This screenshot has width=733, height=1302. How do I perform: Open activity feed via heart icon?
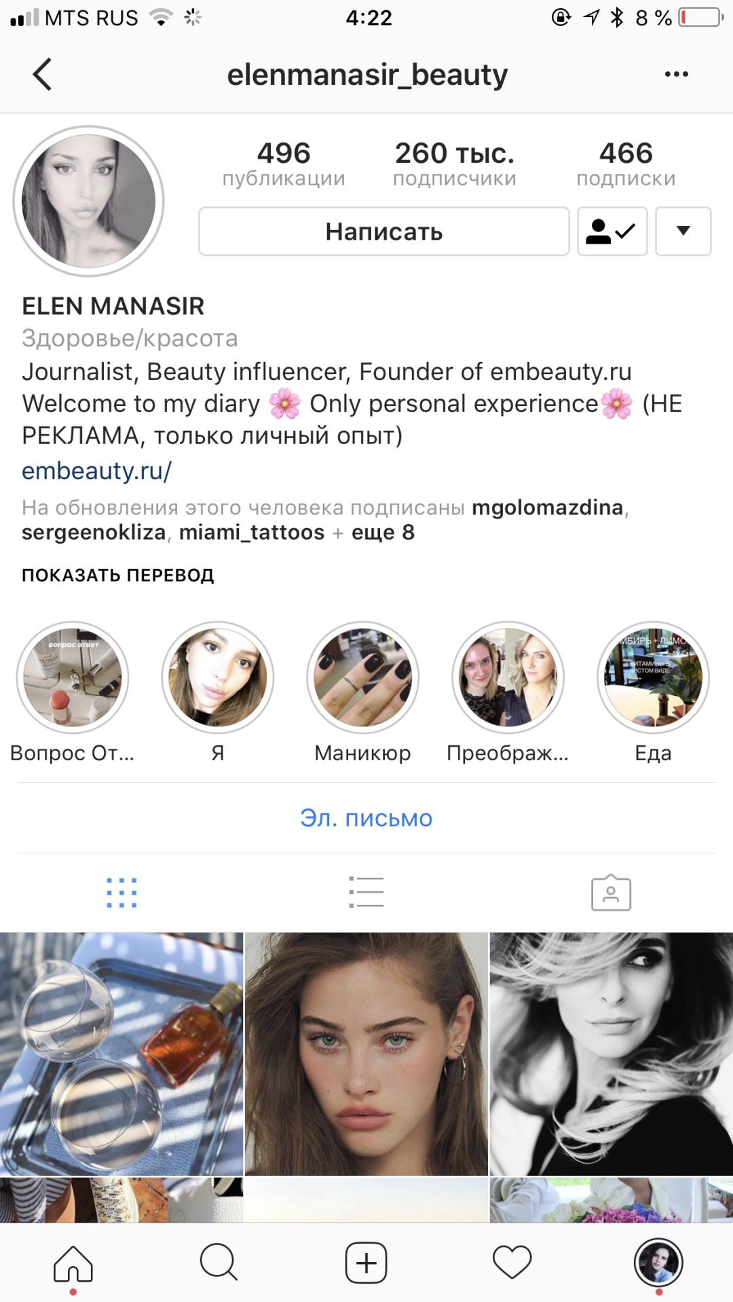[512, 1263]
